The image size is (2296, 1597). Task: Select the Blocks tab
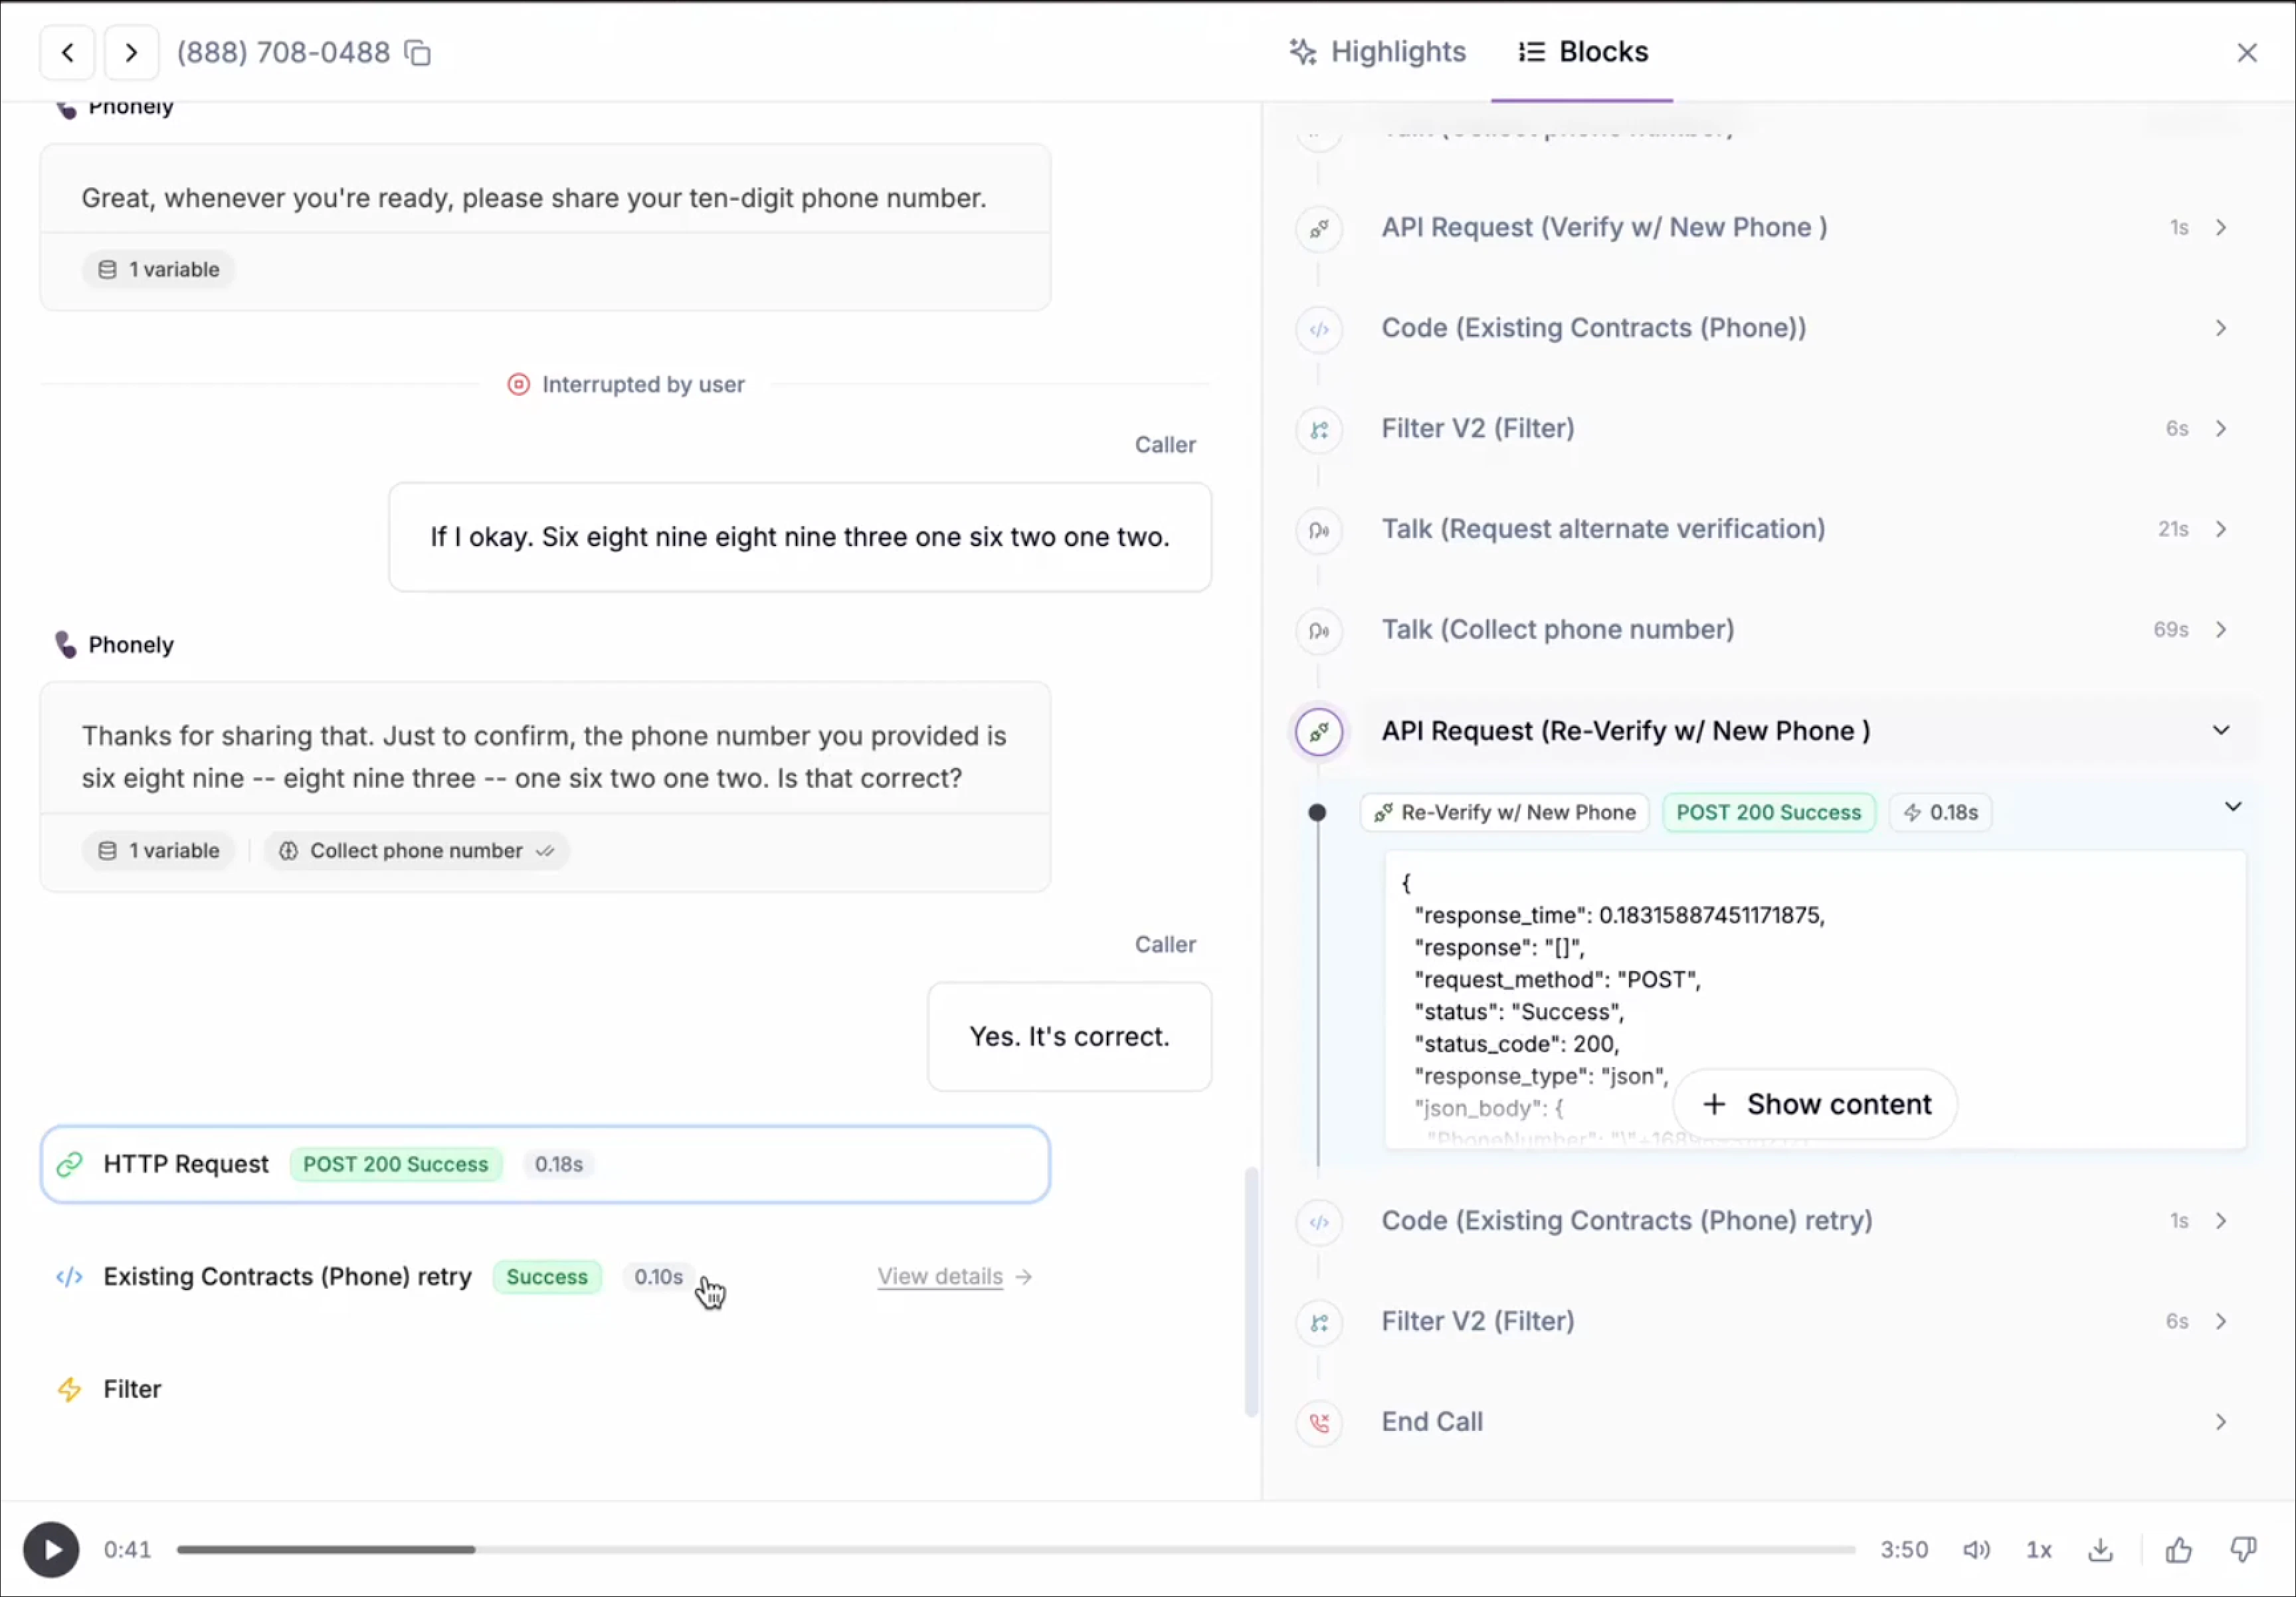pos(1583,52)
